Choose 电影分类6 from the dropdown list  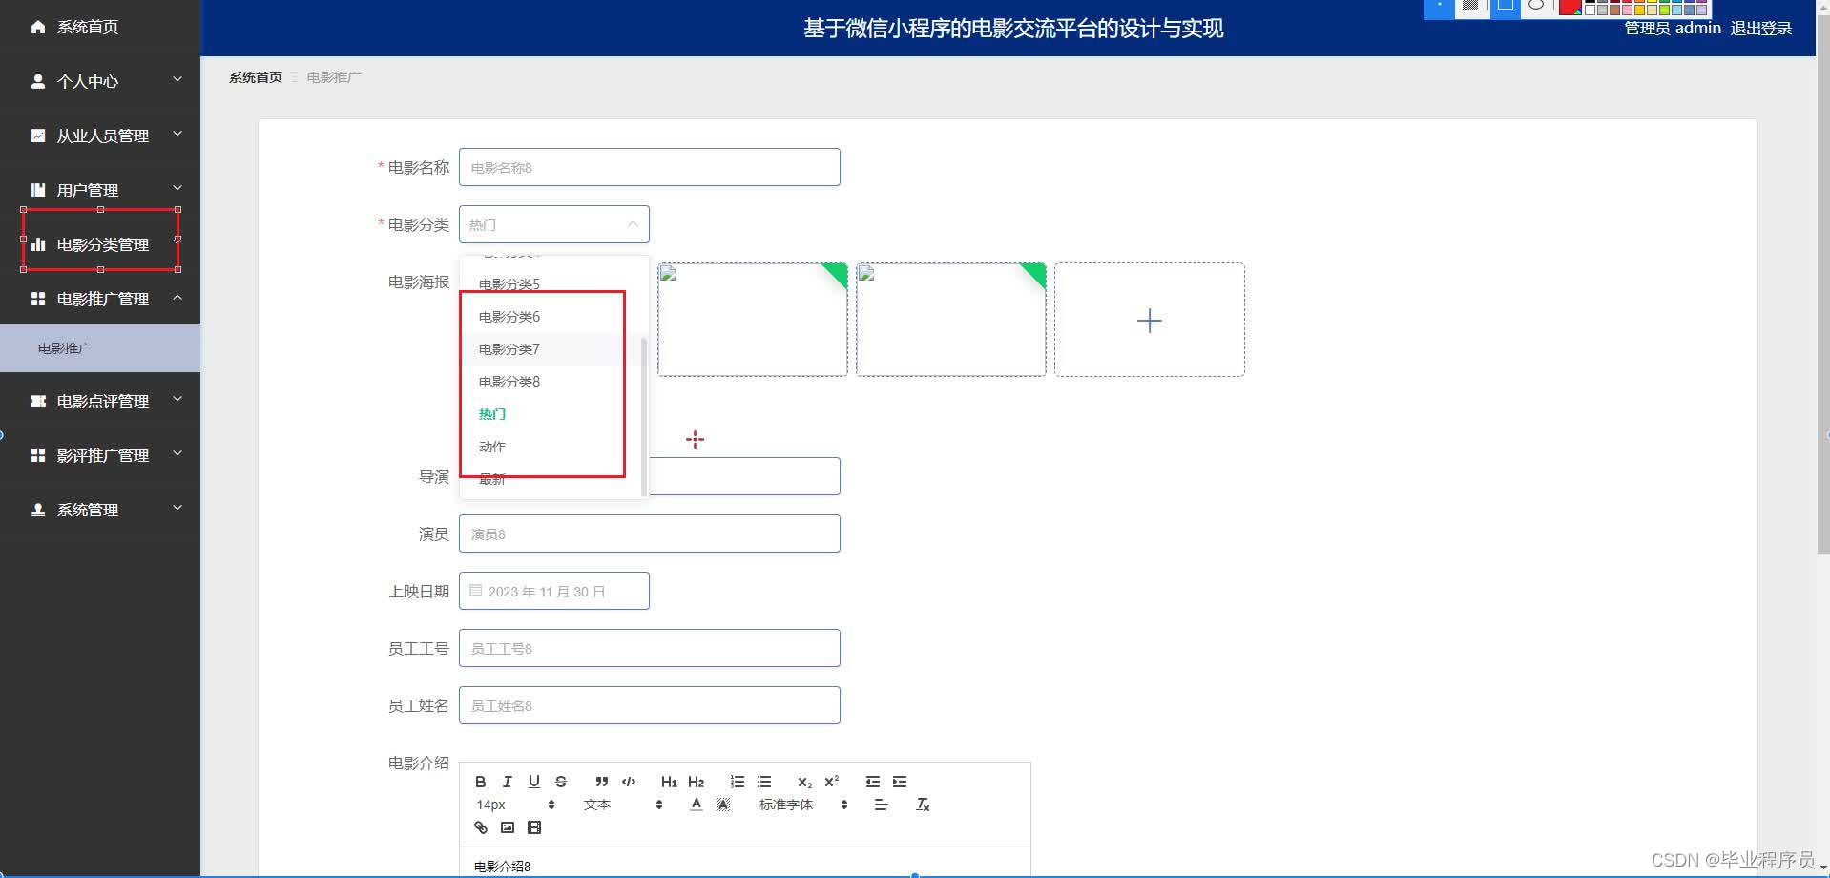click(x=553, y=317)
